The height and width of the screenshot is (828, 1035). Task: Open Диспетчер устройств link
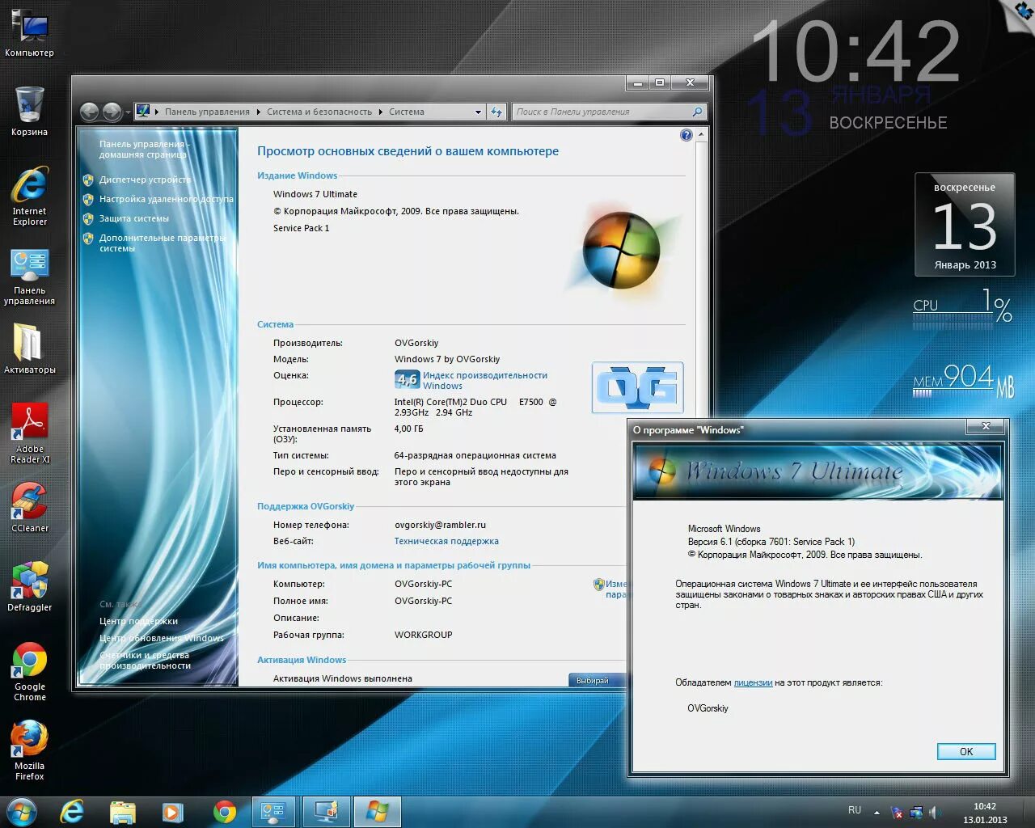pyautogui.click(x=146, y=180)
